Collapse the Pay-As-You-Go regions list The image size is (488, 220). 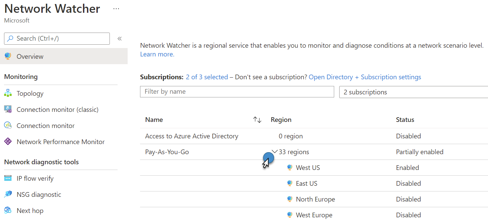pyautogui.click(x=274, y=151)
